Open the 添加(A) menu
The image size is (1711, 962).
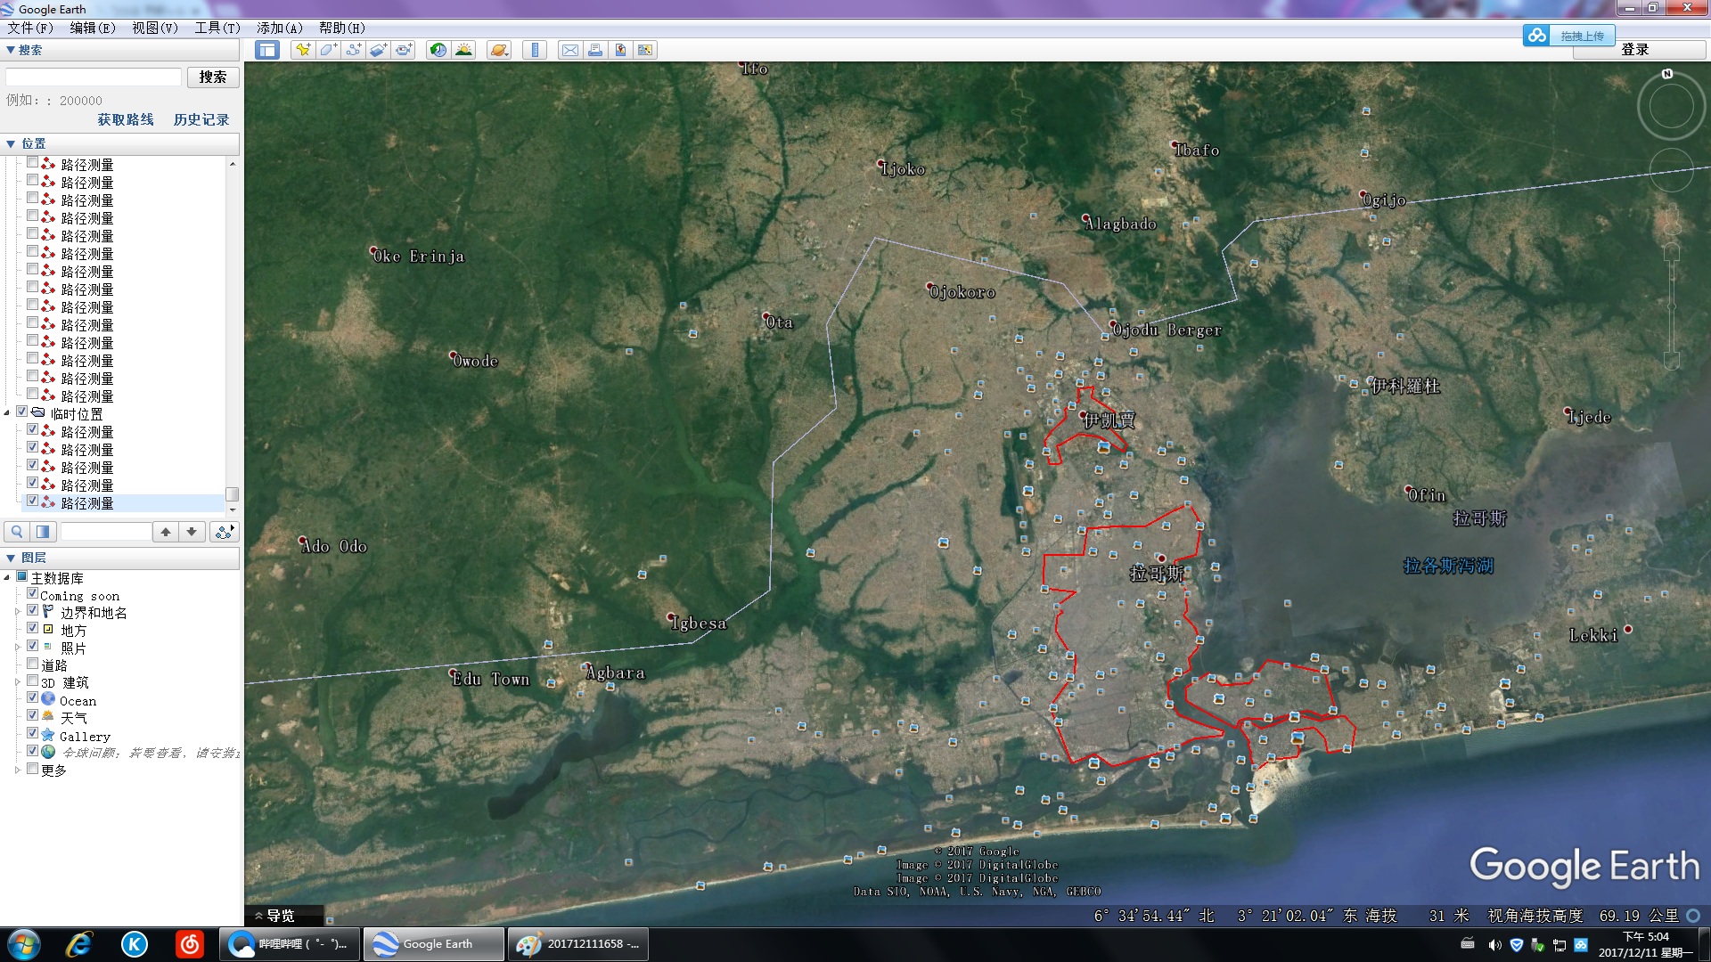(x=280, y=28)
